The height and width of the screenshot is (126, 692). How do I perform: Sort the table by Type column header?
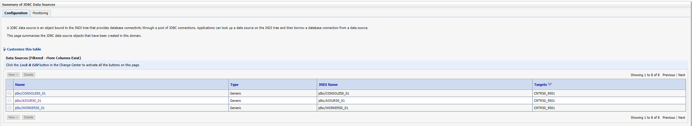[x=234, y=85]
